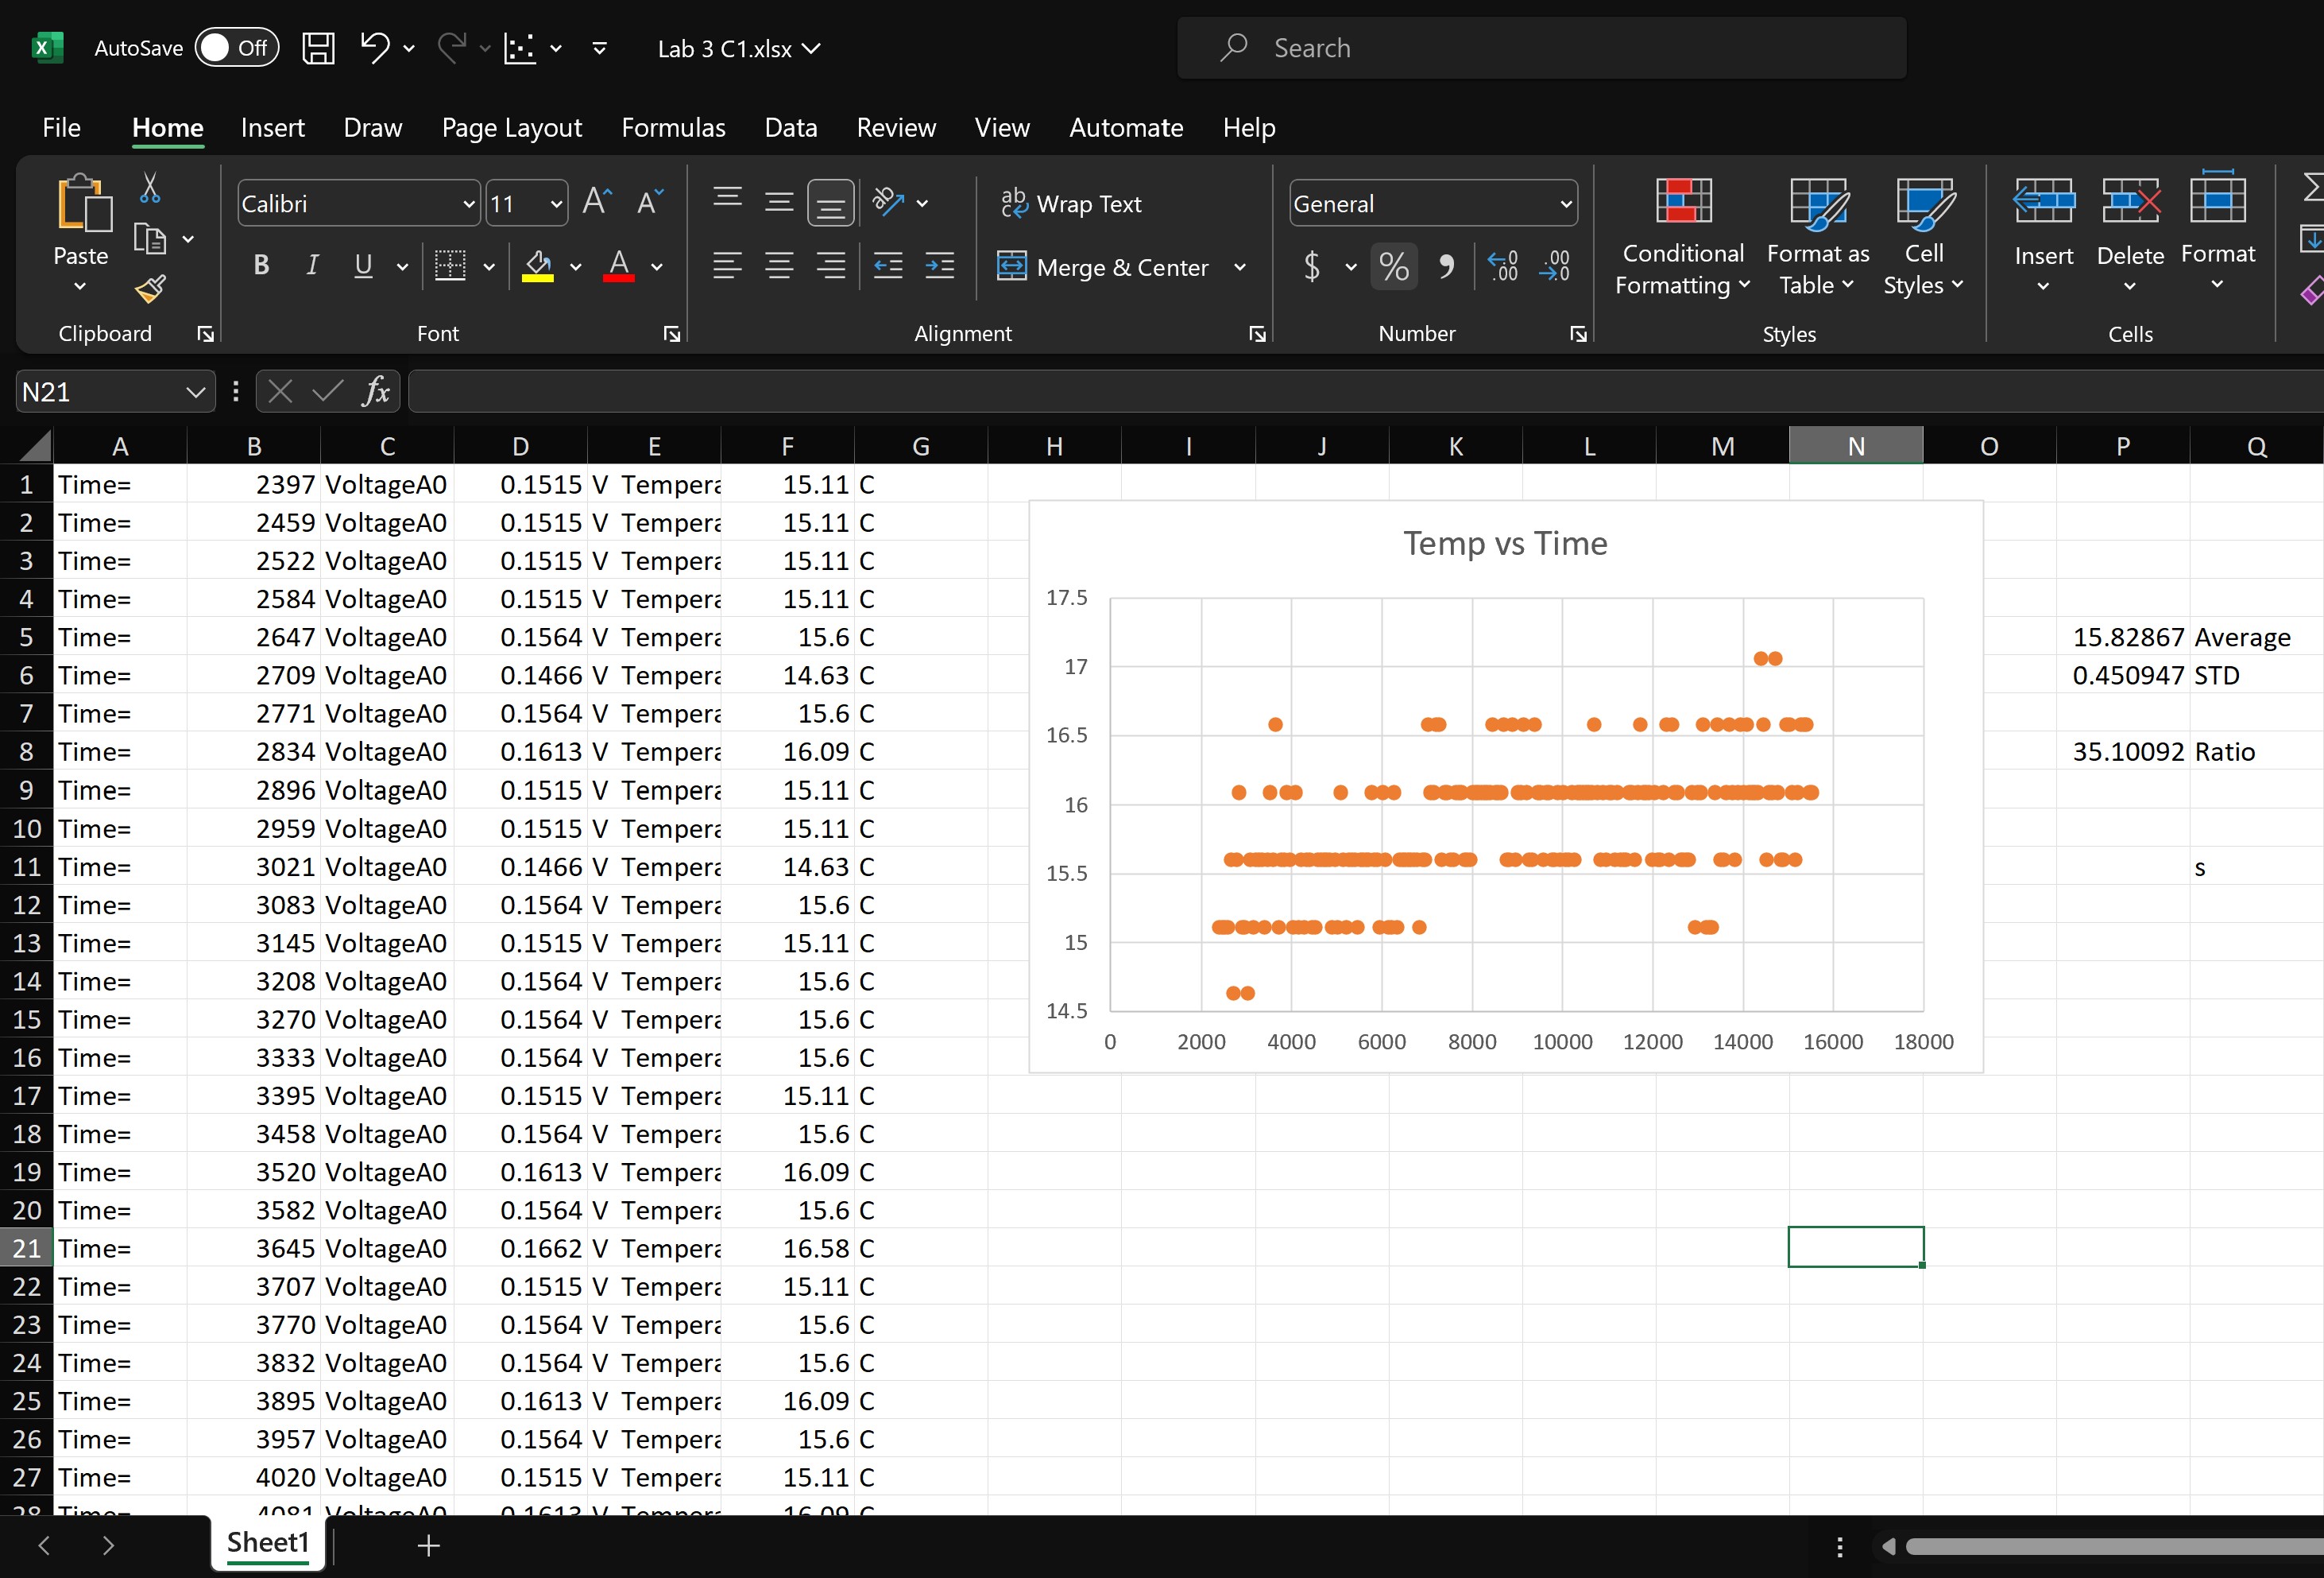Click the Insert Function fx button
This screenshot has height=1578, width=2324.
pyautogui.click(x=375, y=391)
